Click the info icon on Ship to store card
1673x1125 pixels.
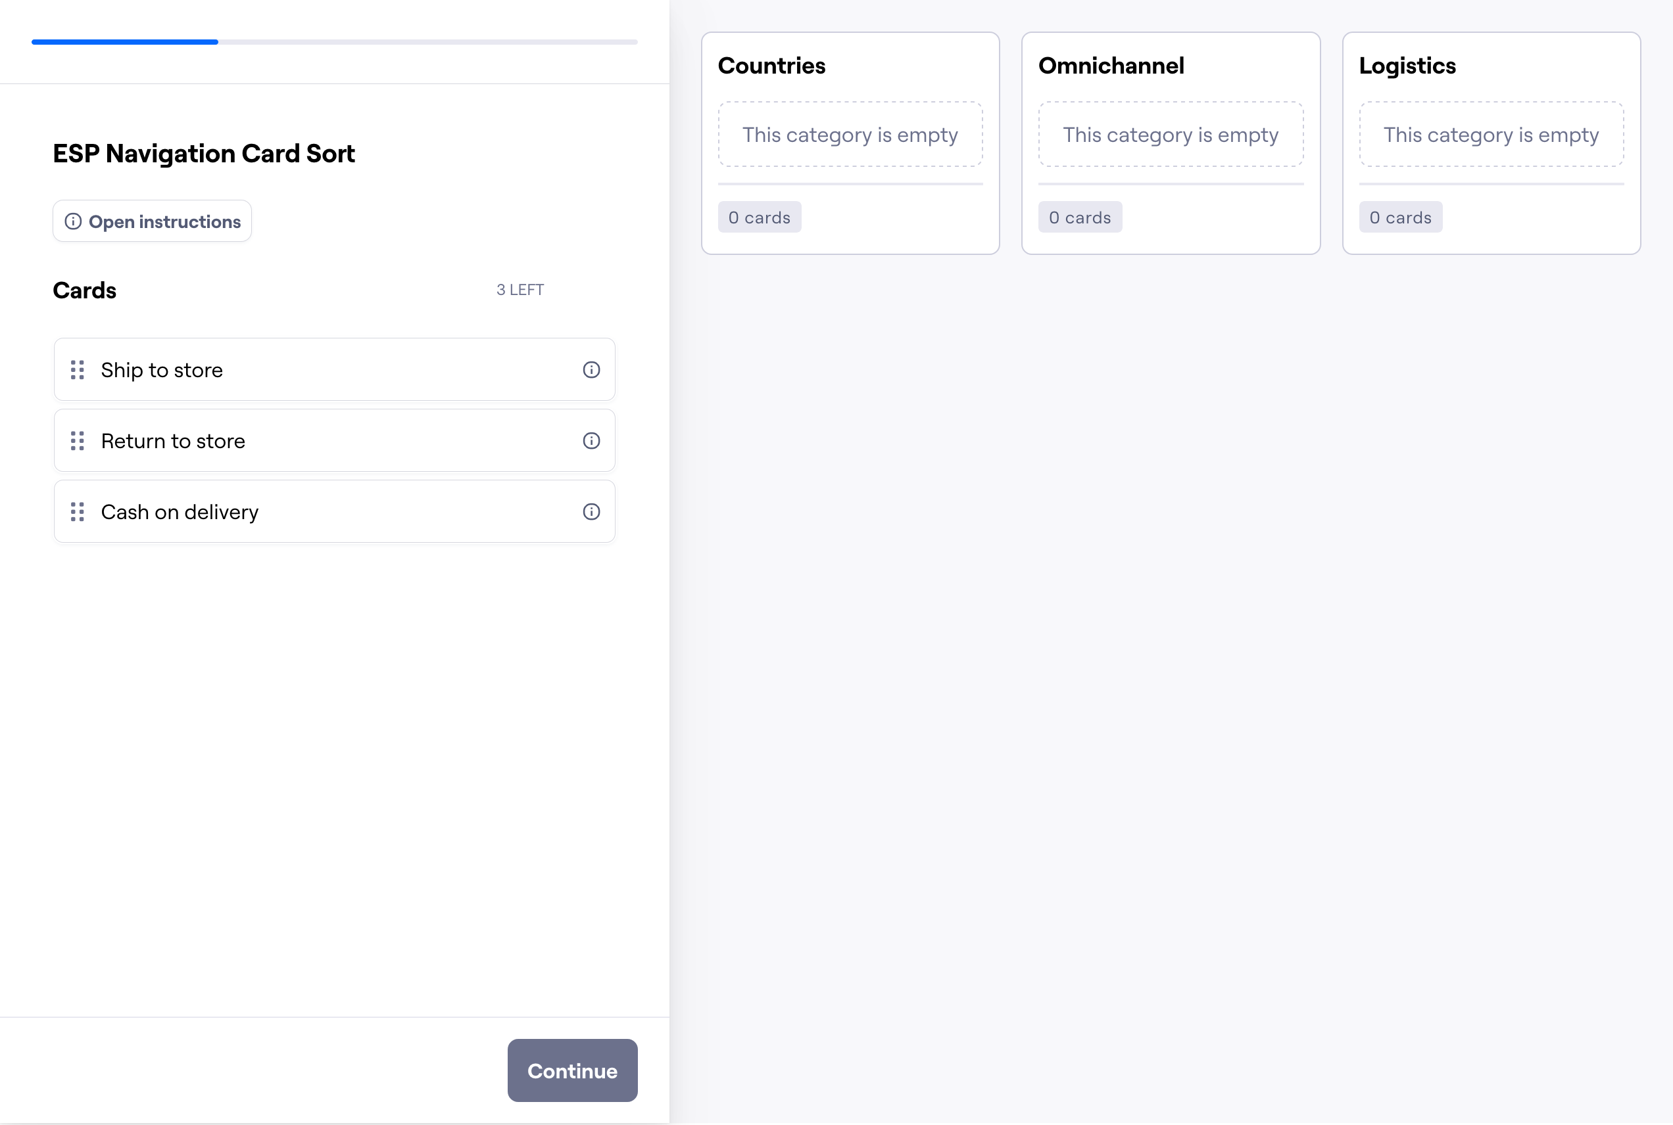click(591, 369)
